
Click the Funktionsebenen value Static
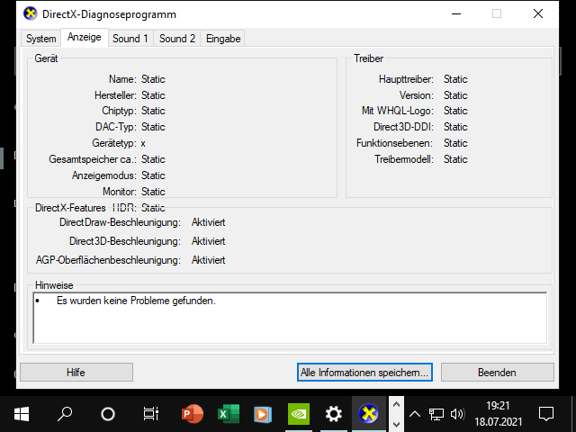(x=455, y=143)
